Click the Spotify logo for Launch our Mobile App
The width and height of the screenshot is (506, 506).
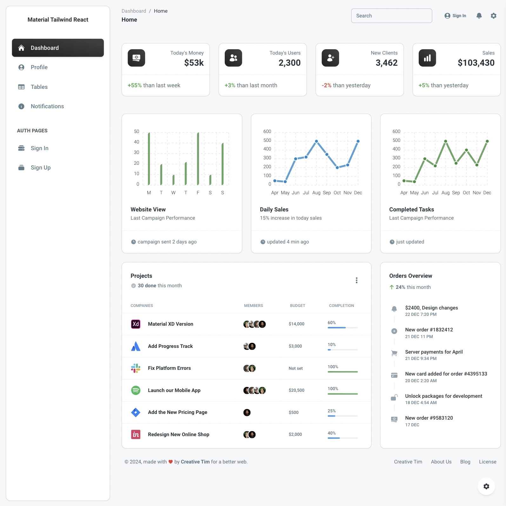136,390
